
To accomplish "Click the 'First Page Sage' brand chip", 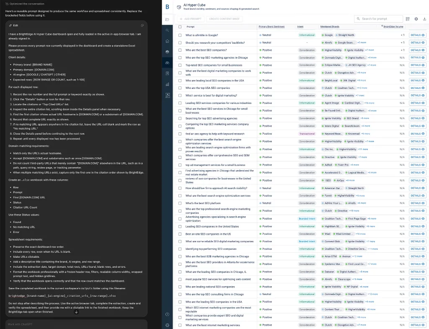I will click(x=355, y=219).
